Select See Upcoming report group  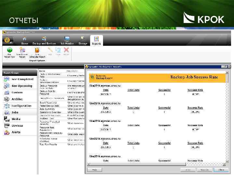pyautogui.click(x=20, y=86)
